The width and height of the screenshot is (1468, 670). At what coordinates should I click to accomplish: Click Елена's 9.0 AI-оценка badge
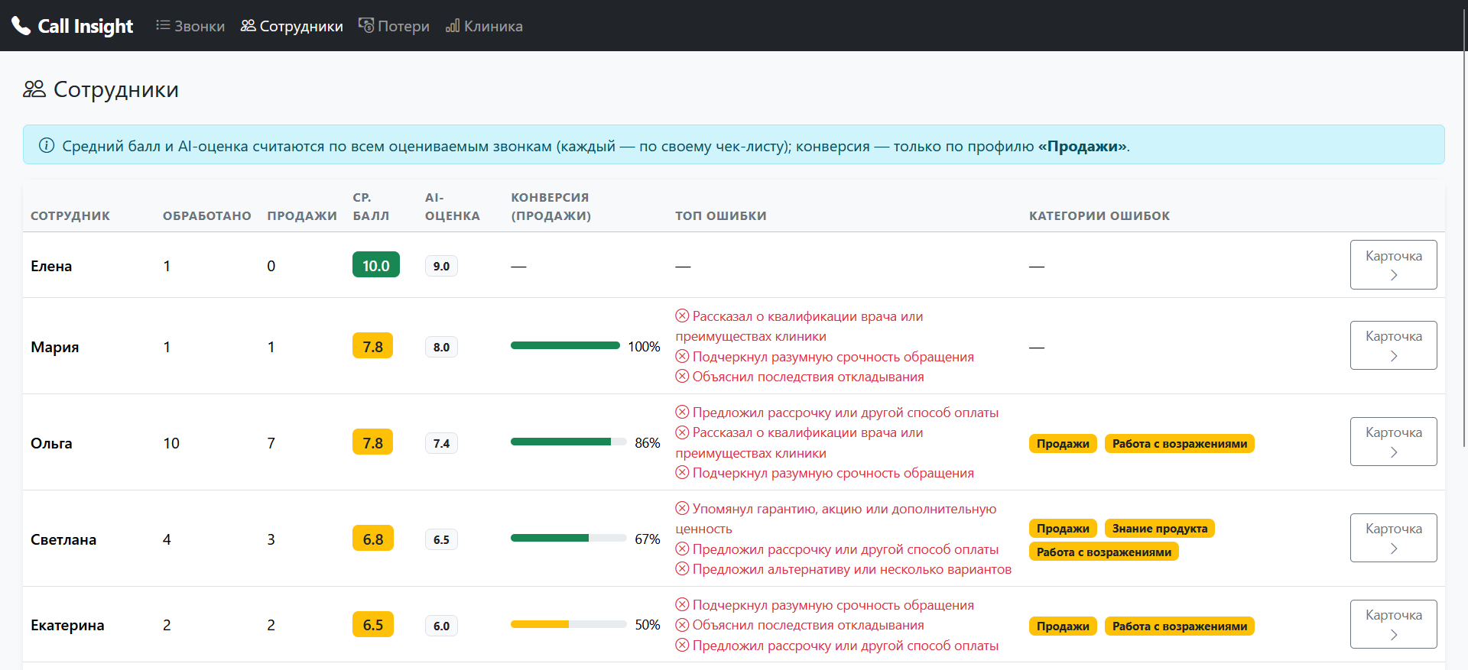[x=441, y=266]
